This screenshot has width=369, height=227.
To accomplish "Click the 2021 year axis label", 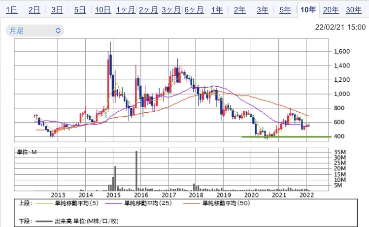I will point(279,195).
